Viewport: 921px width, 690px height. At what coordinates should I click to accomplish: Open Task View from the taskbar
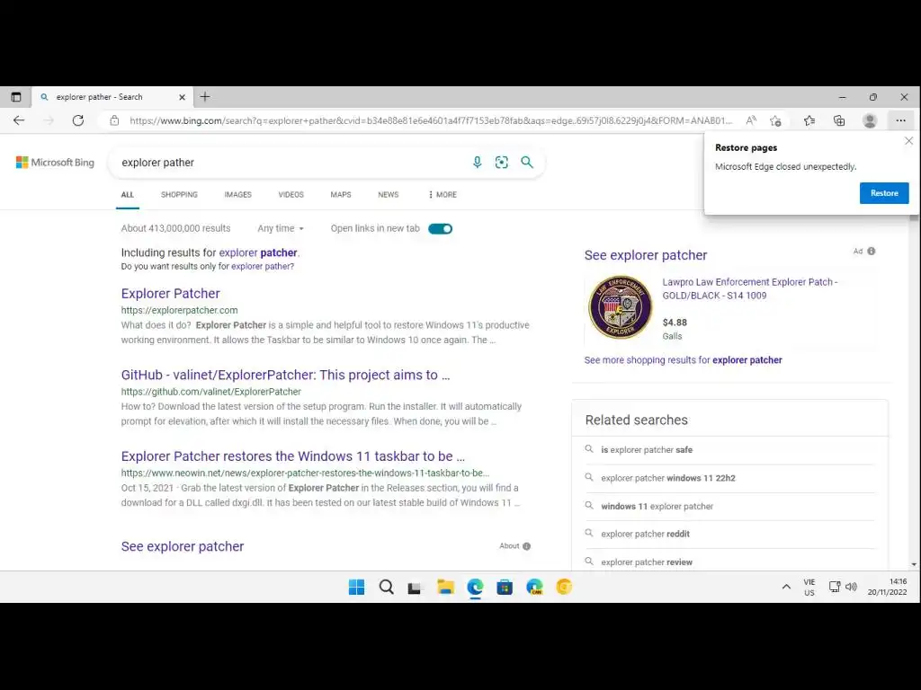tap(415, 588)
